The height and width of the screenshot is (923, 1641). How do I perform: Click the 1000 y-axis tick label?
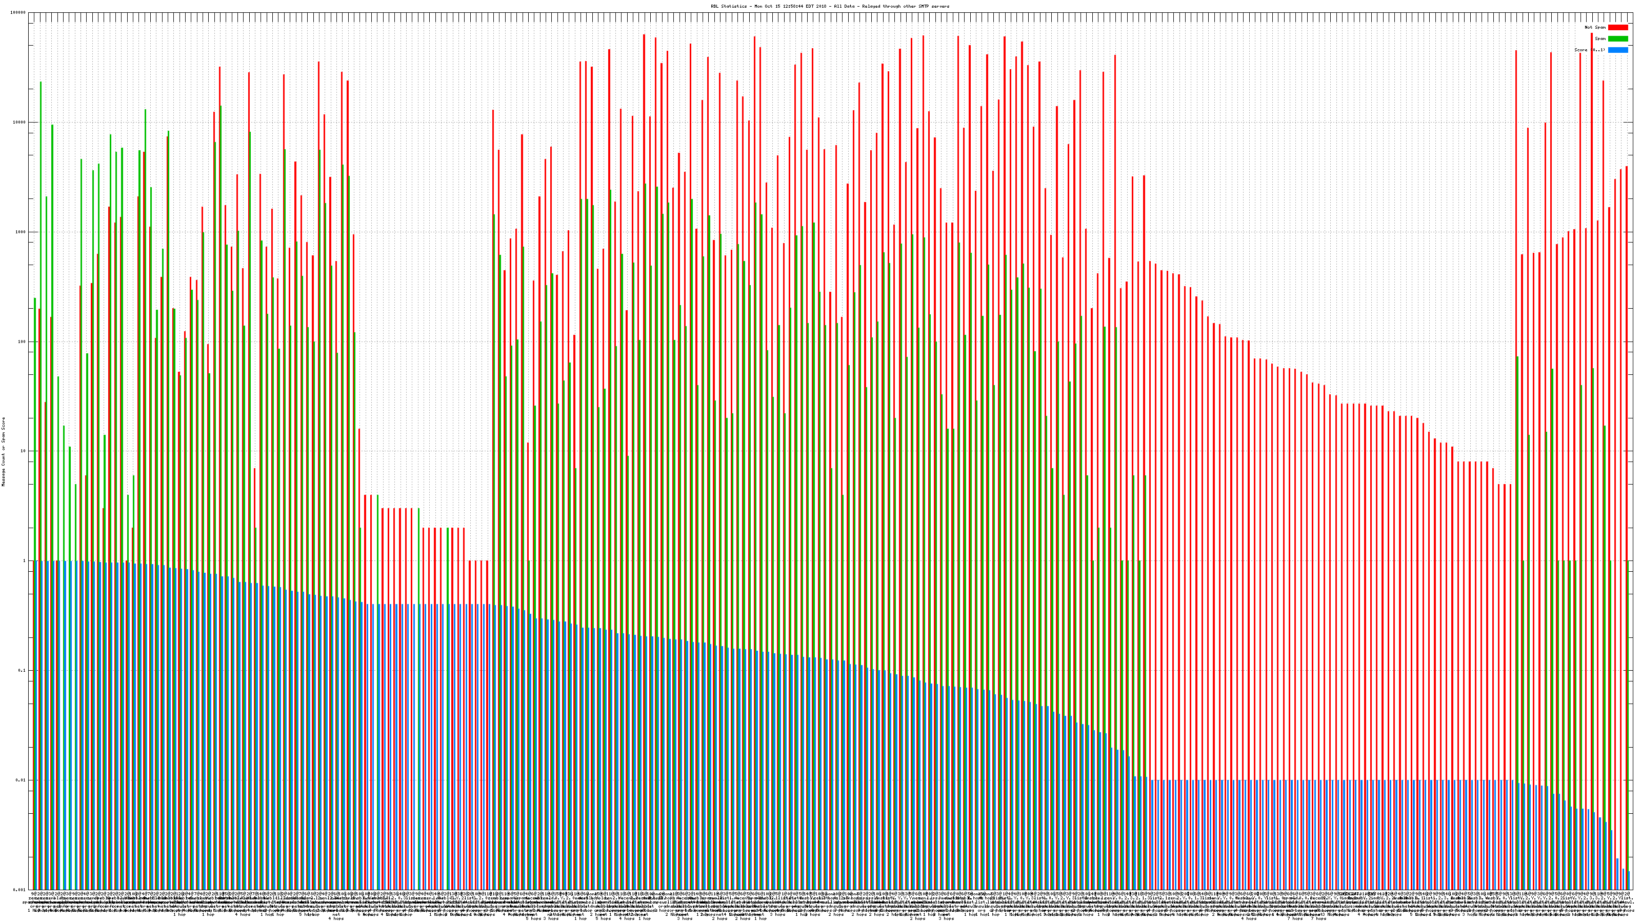point(21,232)
